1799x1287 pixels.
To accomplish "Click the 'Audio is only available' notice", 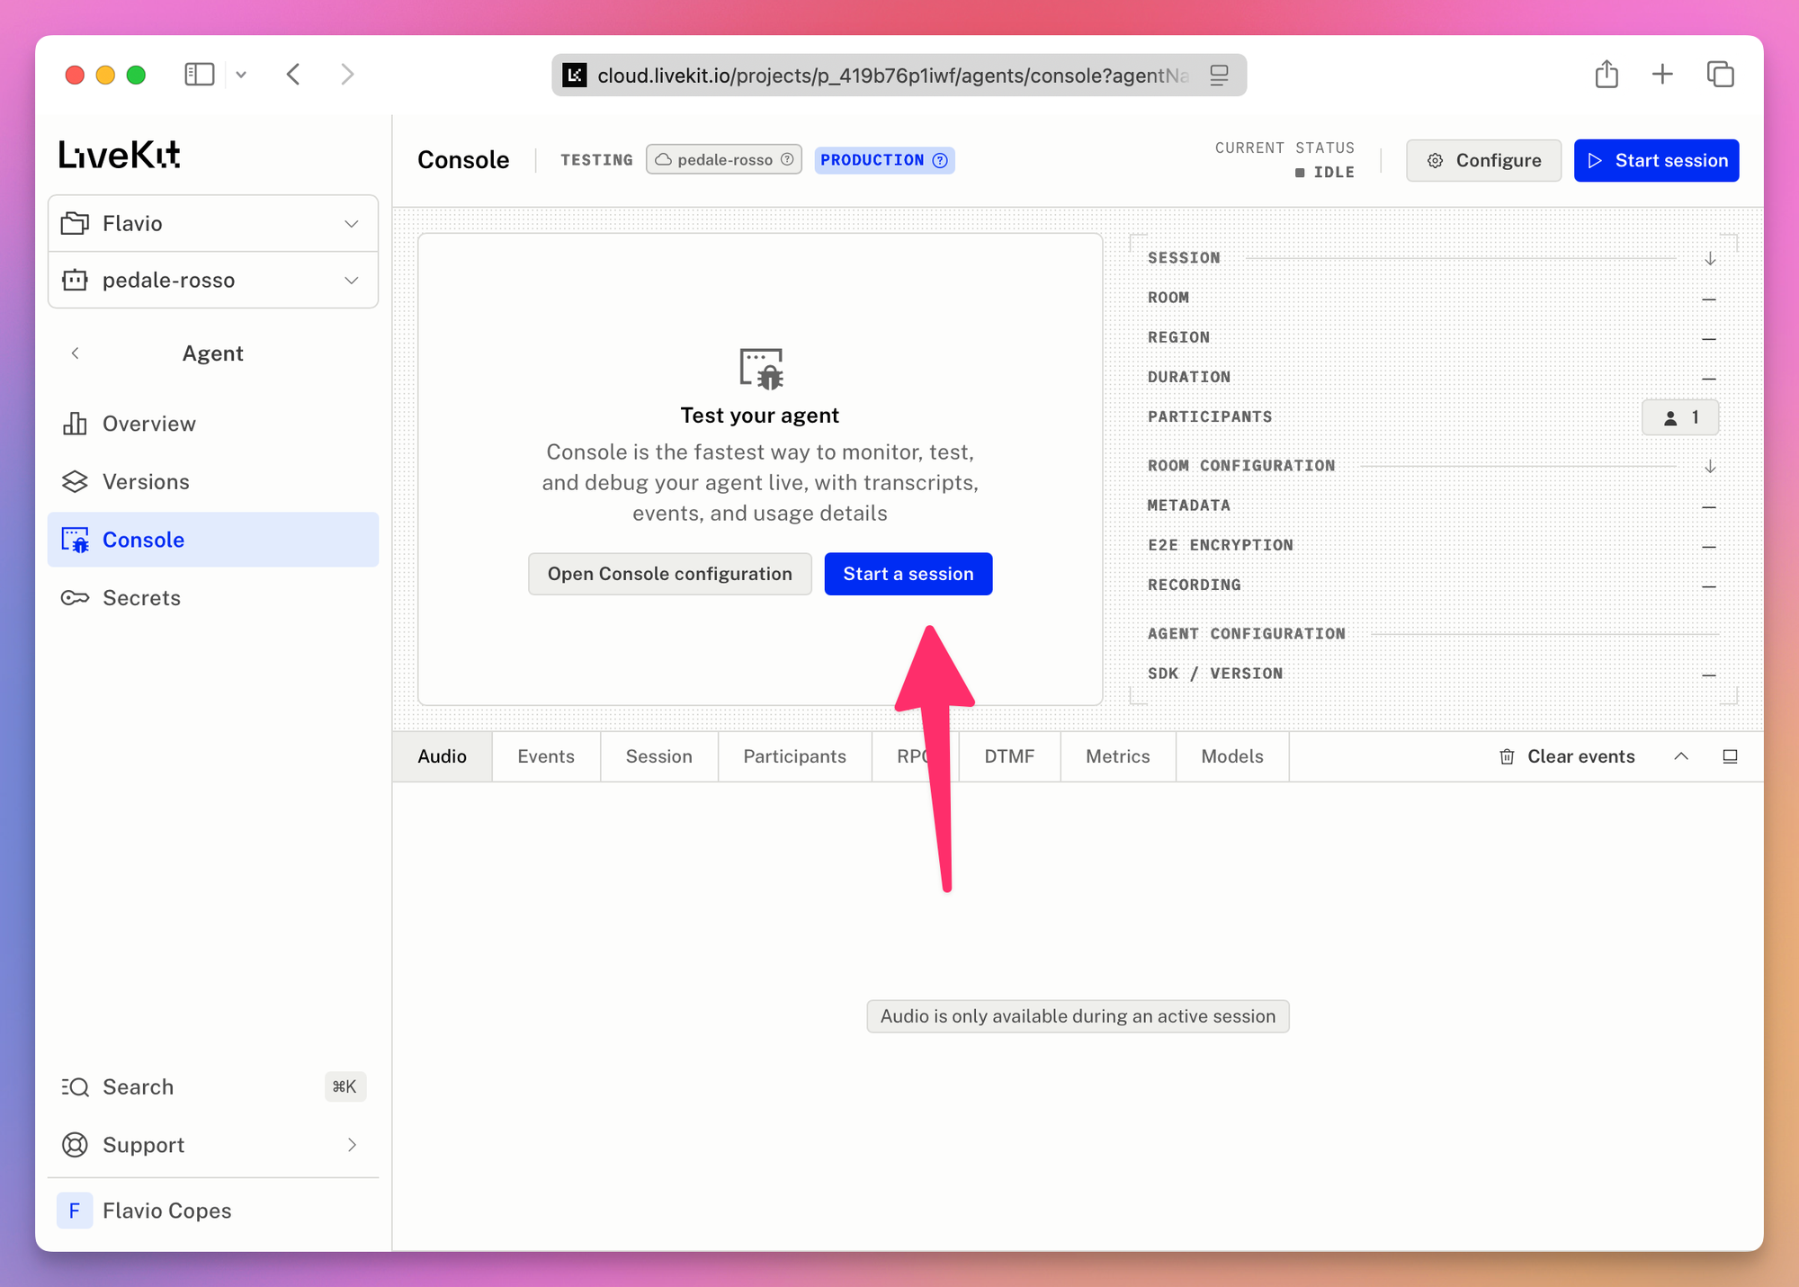I will pos(1078,1016).
